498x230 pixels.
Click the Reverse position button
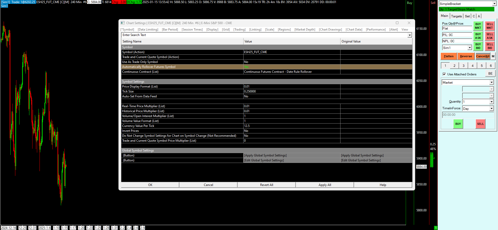[x=466, y=56]
